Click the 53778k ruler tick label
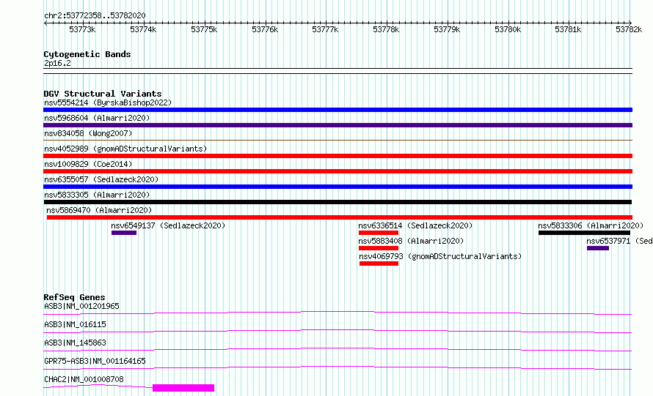 (x=386, y=29)
